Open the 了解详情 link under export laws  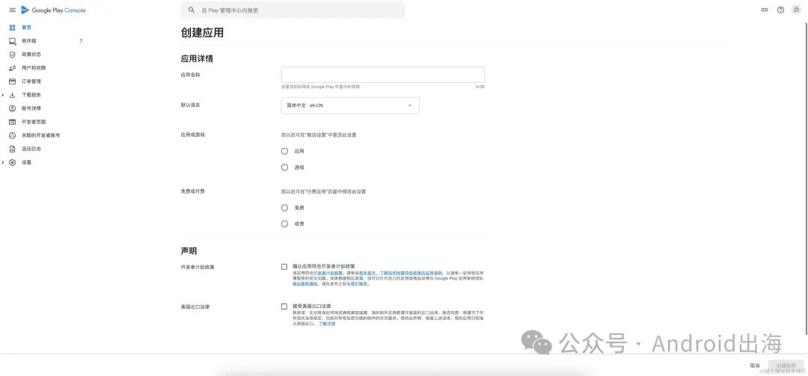[326, 324]
